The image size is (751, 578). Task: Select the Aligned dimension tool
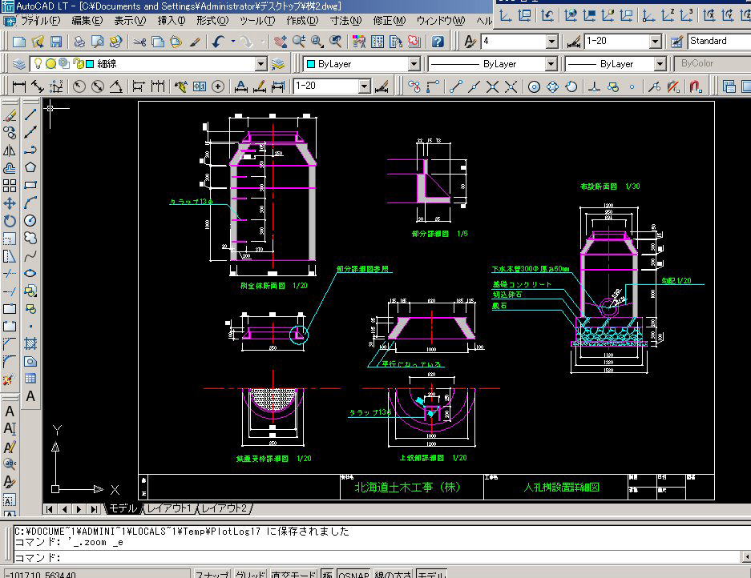click(x=38, y=86)
